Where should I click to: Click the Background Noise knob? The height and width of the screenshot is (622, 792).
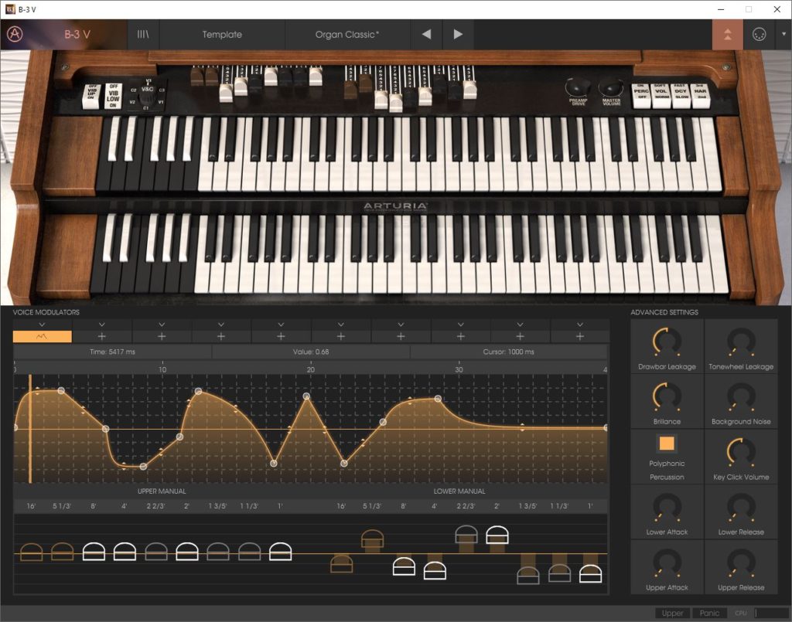741,396
